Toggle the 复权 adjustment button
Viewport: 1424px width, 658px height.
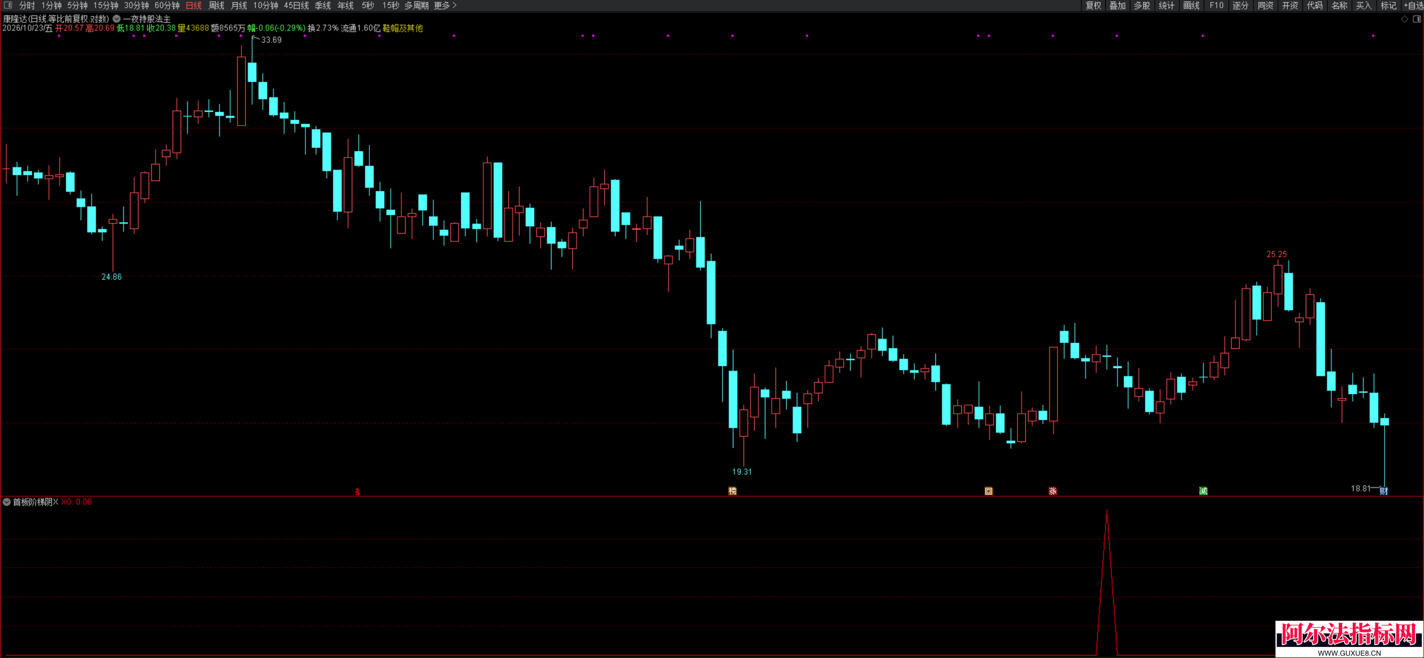pyautogui.click(x=1093, y=6)
